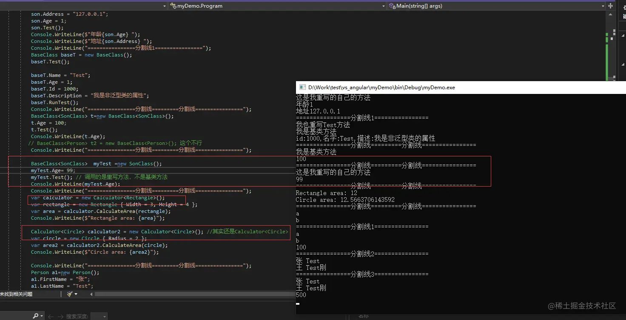
Task: Click console output line 地址127.0.0.1
Action: [x=318, y=111]
